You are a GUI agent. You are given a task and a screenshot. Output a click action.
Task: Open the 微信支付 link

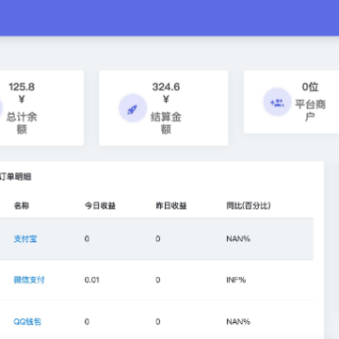(29, 280)
